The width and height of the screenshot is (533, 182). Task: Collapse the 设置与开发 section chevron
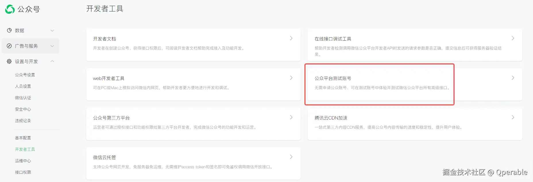pos(52,61)
